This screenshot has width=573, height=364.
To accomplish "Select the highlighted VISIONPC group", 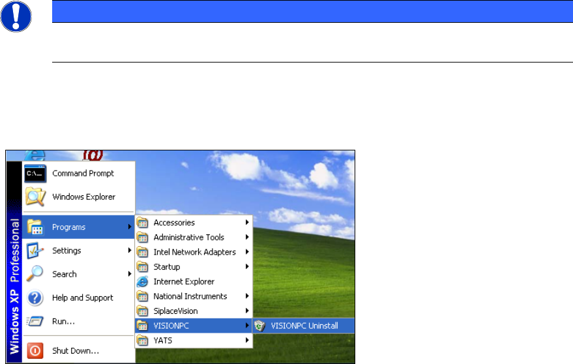I will tap(194, 326).
